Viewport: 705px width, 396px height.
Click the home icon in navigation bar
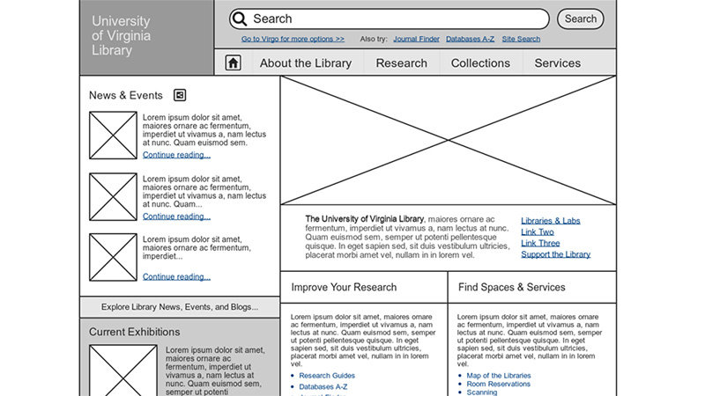(233, 62)
